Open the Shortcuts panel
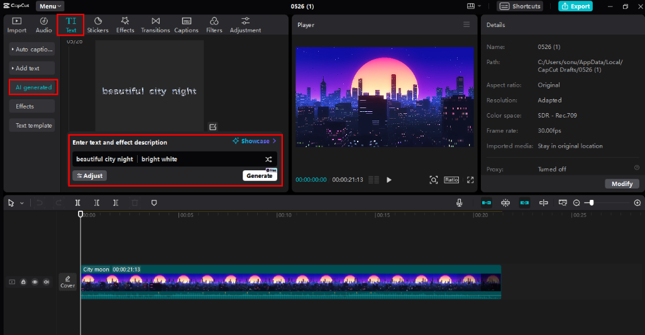The width and height of the screenshot is (645, 335). coord(520,6)
